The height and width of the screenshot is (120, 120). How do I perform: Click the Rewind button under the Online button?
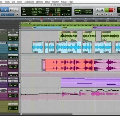(98, 15)
